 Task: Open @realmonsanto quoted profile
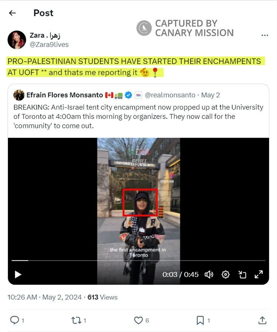pyautogui.click(x=170, y=95)
